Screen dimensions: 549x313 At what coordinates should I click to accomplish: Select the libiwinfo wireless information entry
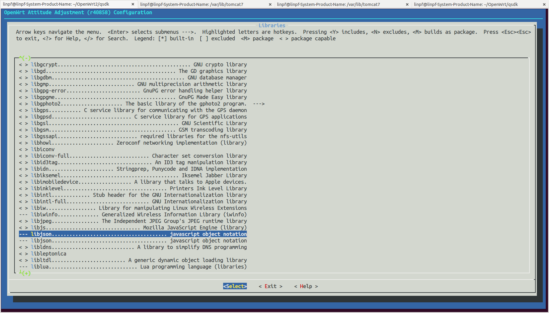(x=133, y=215)
